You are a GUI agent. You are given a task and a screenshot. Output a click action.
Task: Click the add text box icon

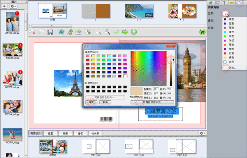(x=70, y=32)
